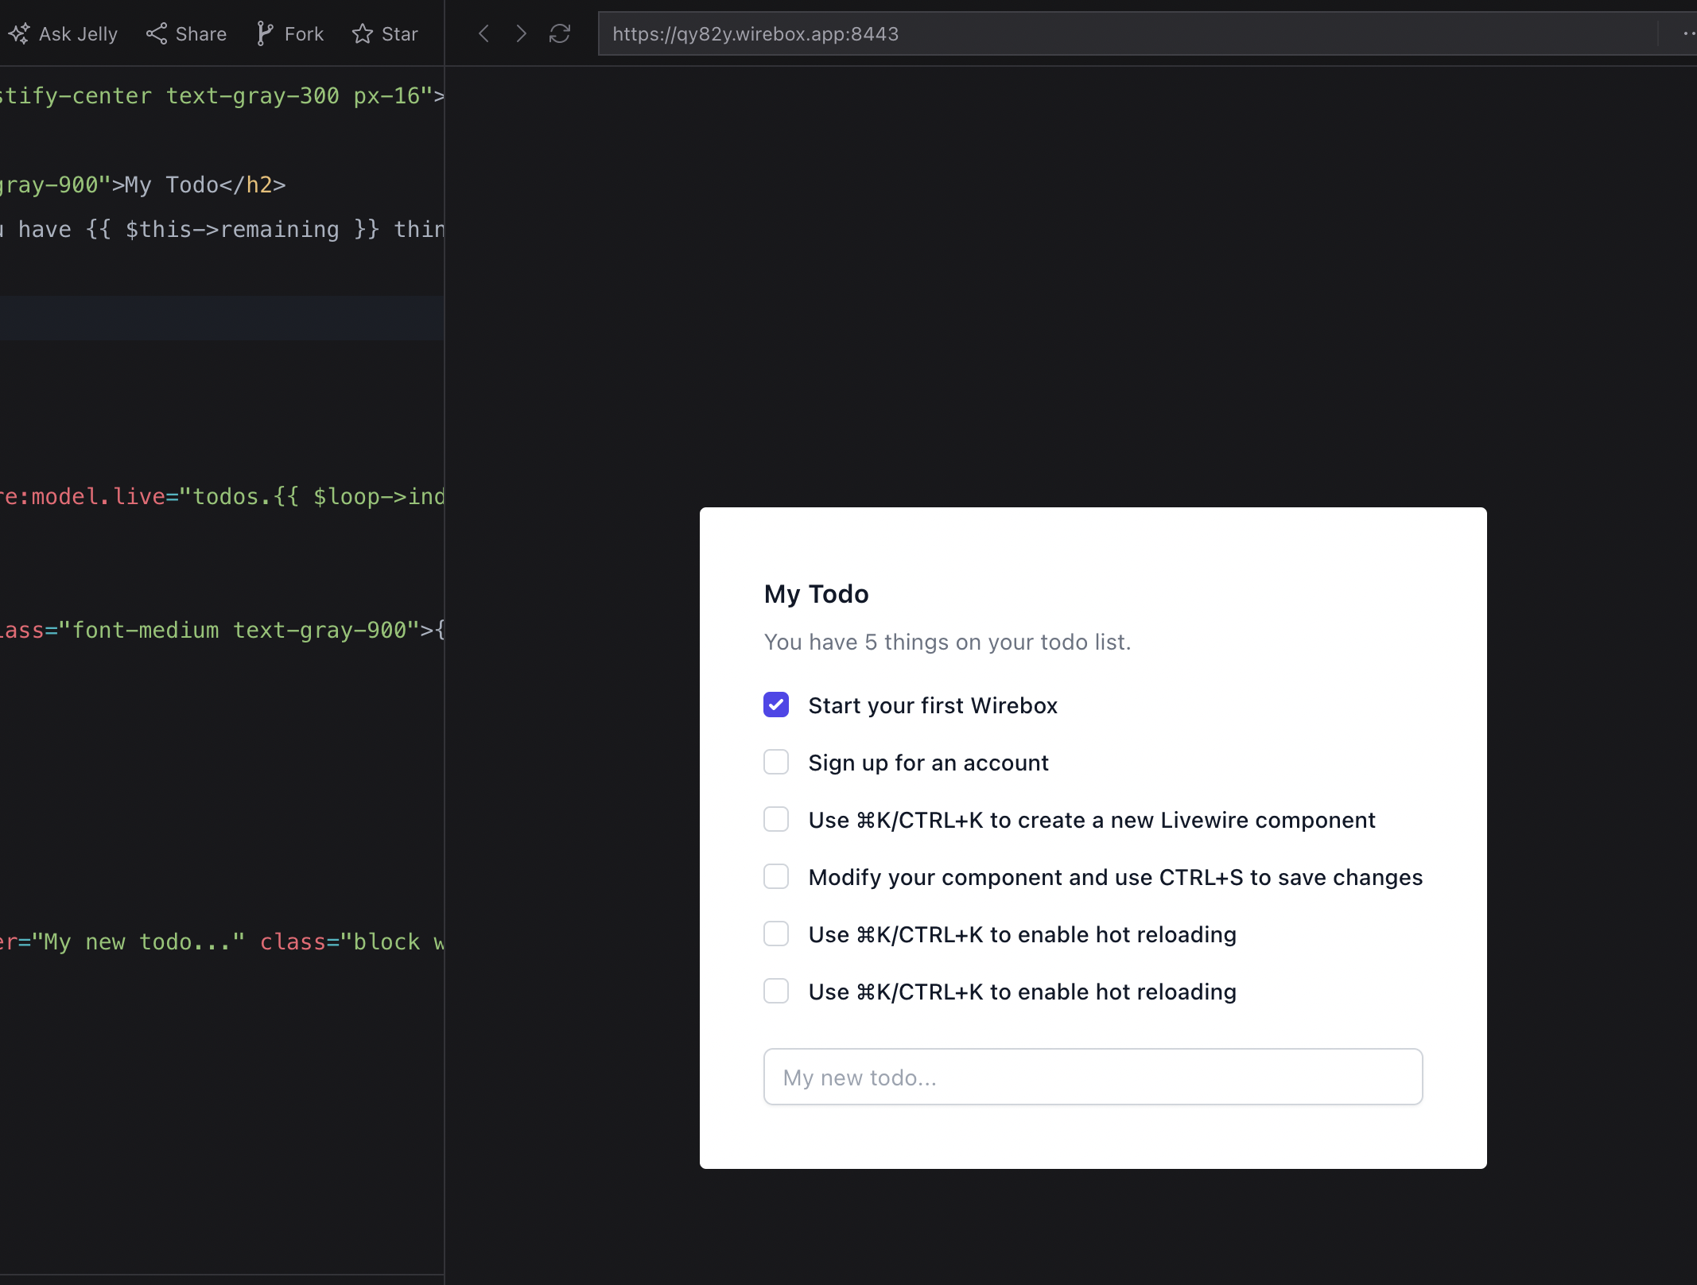1697x1285 pixels.
Task: Check the create new Livewire component todo
Action: click(776, 819)
